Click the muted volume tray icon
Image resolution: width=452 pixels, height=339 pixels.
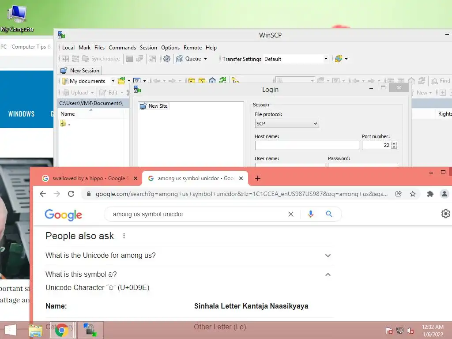411,331
